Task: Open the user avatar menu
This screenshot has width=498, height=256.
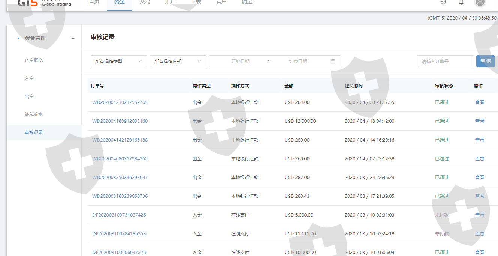Action: point(480,2)
